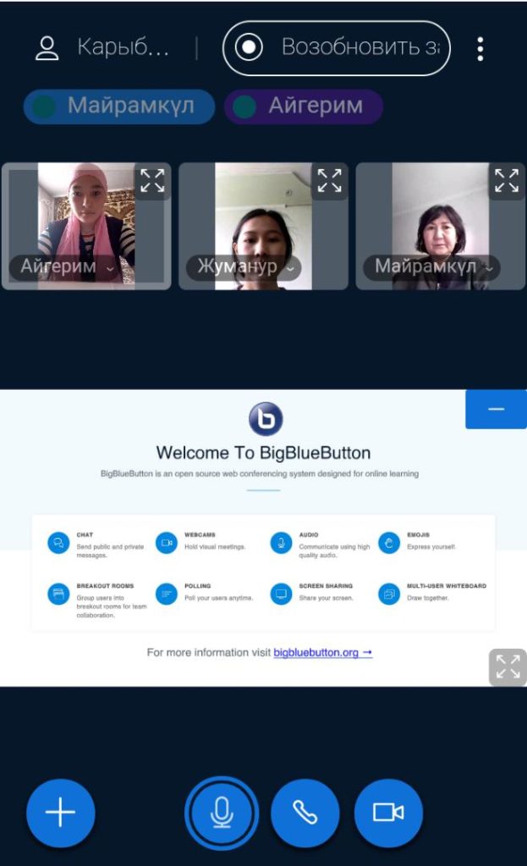
Task: Follow the bigbluebutton.org link
Action: click(x=322, y=653)
